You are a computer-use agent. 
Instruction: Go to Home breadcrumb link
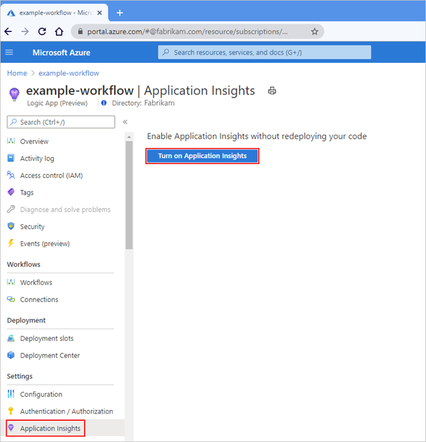pos(17,73)
